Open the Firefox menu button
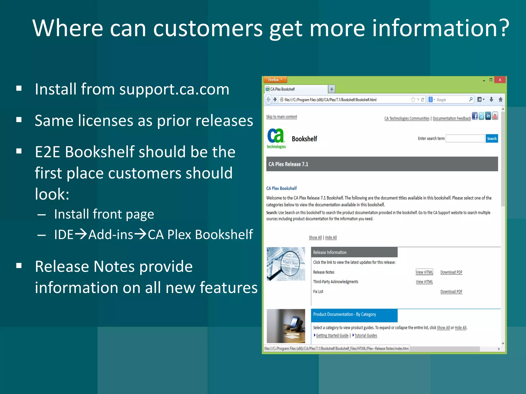This screenshot has height=394, width=526. [275, 80]
